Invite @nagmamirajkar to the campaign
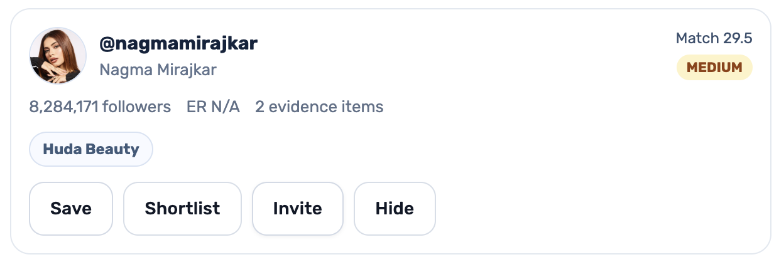The image size is (774, 257). click(x=298, y=208)
